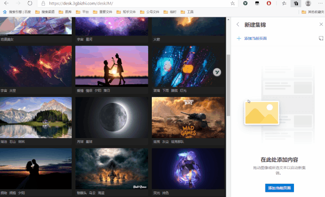
Task: Open the 知乎文件 bookmark folder
Action: (x=126, y=12)
